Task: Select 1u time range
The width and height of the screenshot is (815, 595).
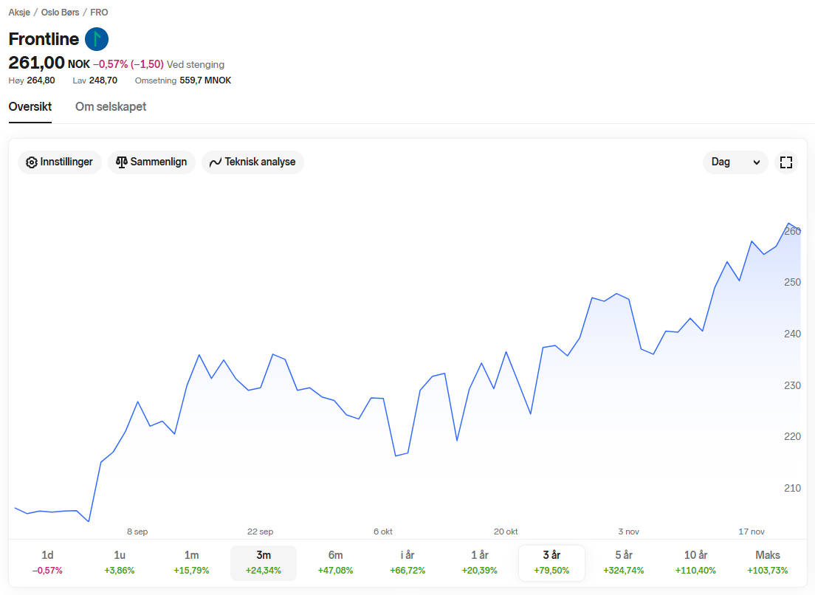Action: 120,563
